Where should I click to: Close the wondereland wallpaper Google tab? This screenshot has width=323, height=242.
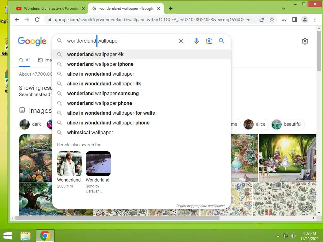(159, 9)
